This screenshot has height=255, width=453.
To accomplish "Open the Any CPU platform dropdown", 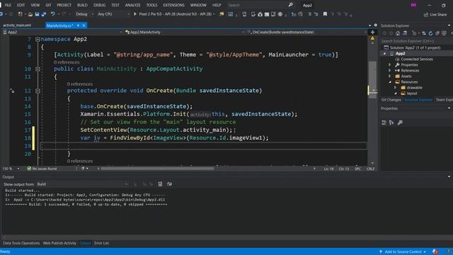I will point(113,14).
